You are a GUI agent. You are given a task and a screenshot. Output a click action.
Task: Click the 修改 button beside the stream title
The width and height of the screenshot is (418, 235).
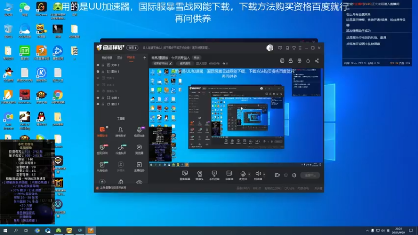tap(196, 57)
